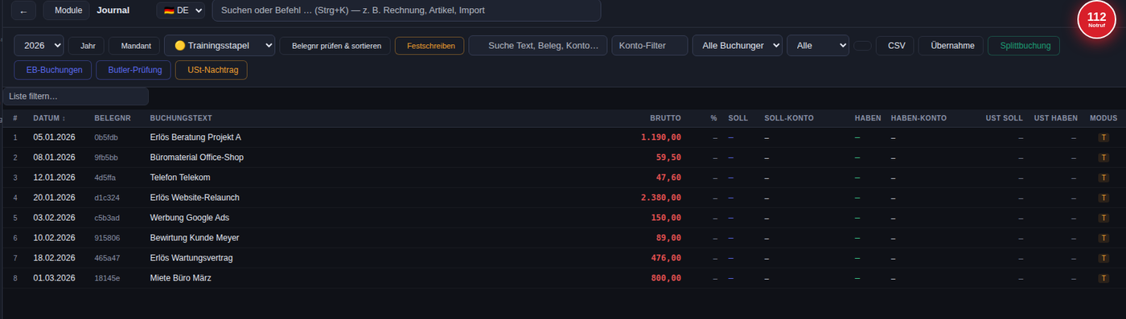Click the Liste filtern input
This screenshot has height=319, width=1126.
tap(75, 96)
